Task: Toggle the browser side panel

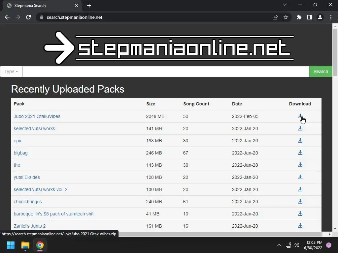Action: 310,17
